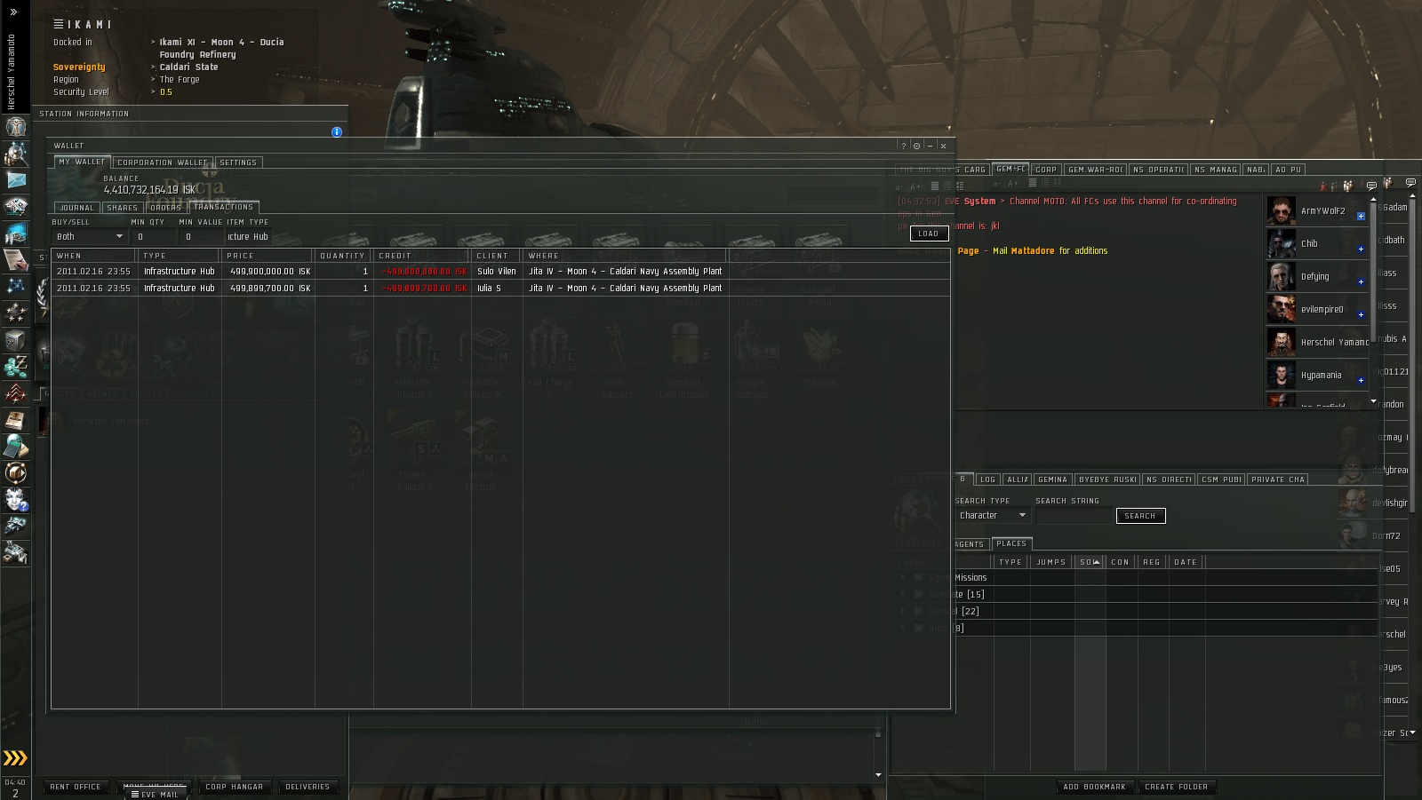The height and width of the screenshot is (800, 1422).
Task: Select chat member ArmyWolf2 portrait
Action: point(1281,211)
